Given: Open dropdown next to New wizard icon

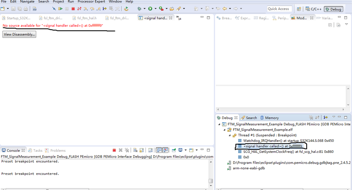Looking at the screenshot, I should pos(8,9).
